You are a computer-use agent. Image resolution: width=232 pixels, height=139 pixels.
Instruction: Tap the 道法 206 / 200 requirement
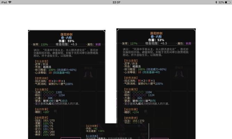point(45,132)
